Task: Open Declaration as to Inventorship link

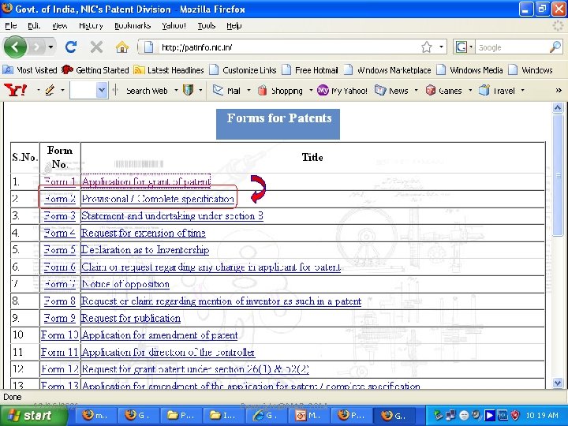Action: [x=145, y=250]
